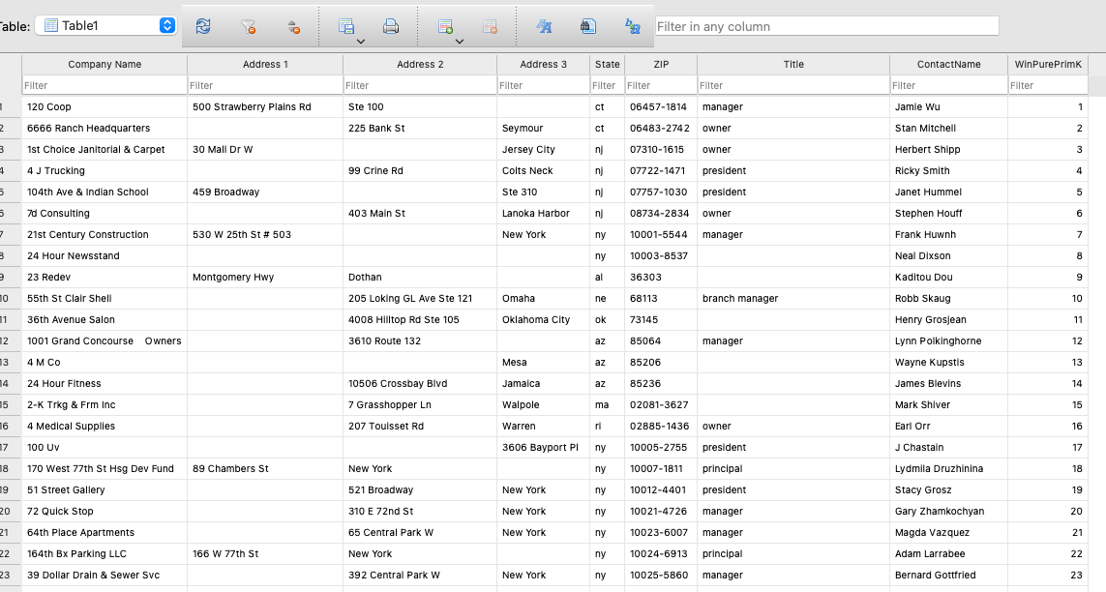Select the 'Gary Zhamkochyan' contact cell
The height and width of the screenshot is (592, 1106).
[x=948, y=511]
